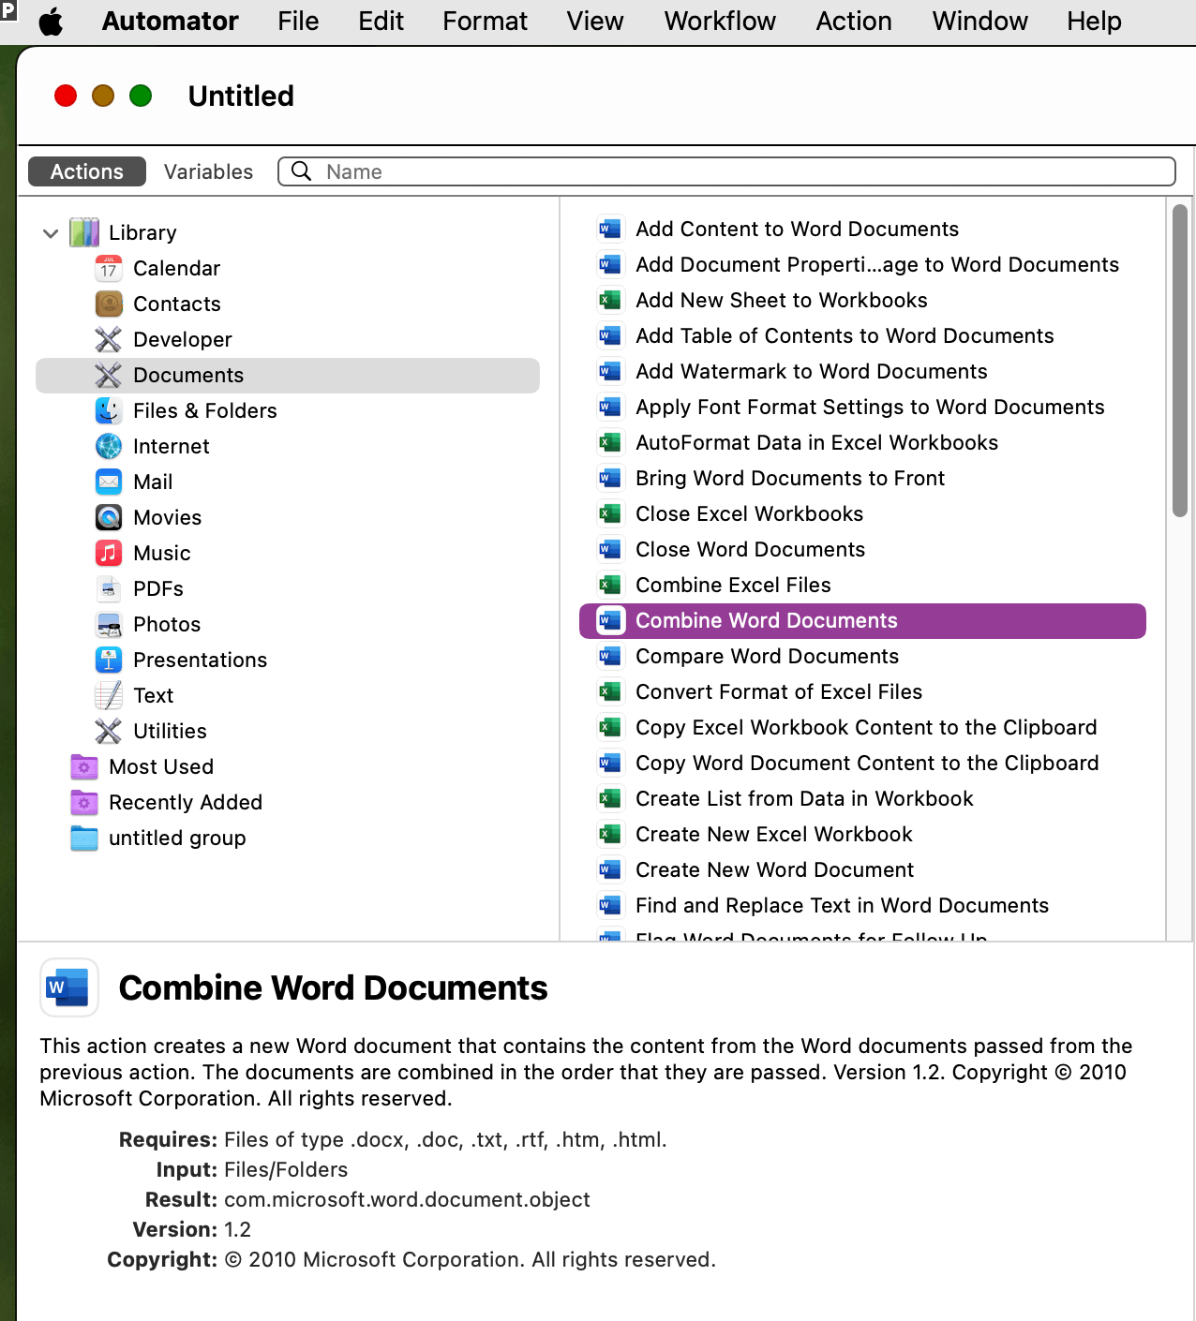The height and width of the screenshot is (1321, 1196).
Task: Click the Internet globe icon
Action: (109, 446)
